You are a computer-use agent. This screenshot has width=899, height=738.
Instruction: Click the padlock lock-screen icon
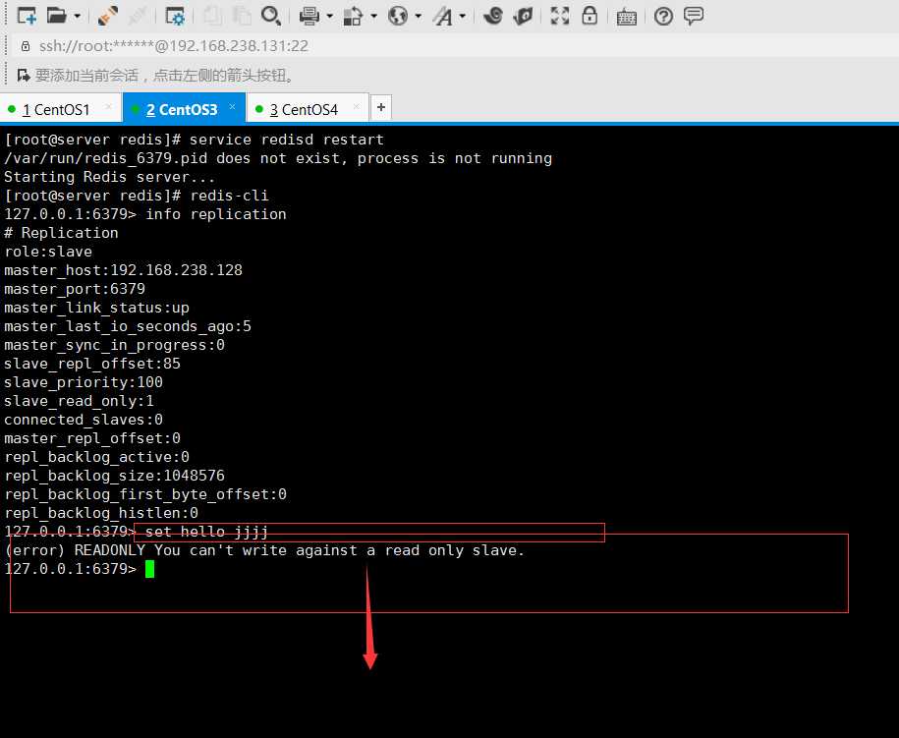pyautogui.click(x=590, y=16)
